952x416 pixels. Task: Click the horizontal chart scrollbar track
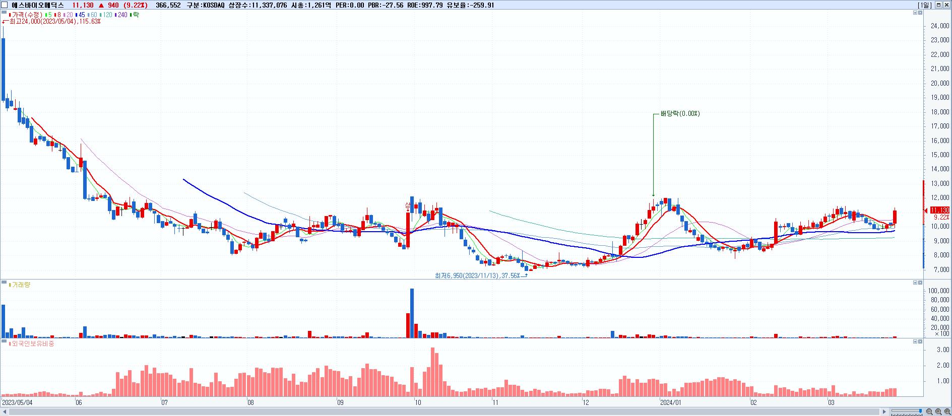(443, 412)
